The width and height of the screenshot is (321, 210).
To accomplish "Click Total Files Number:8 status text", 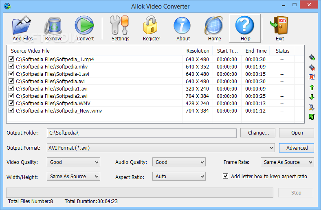I will [31, 201].
